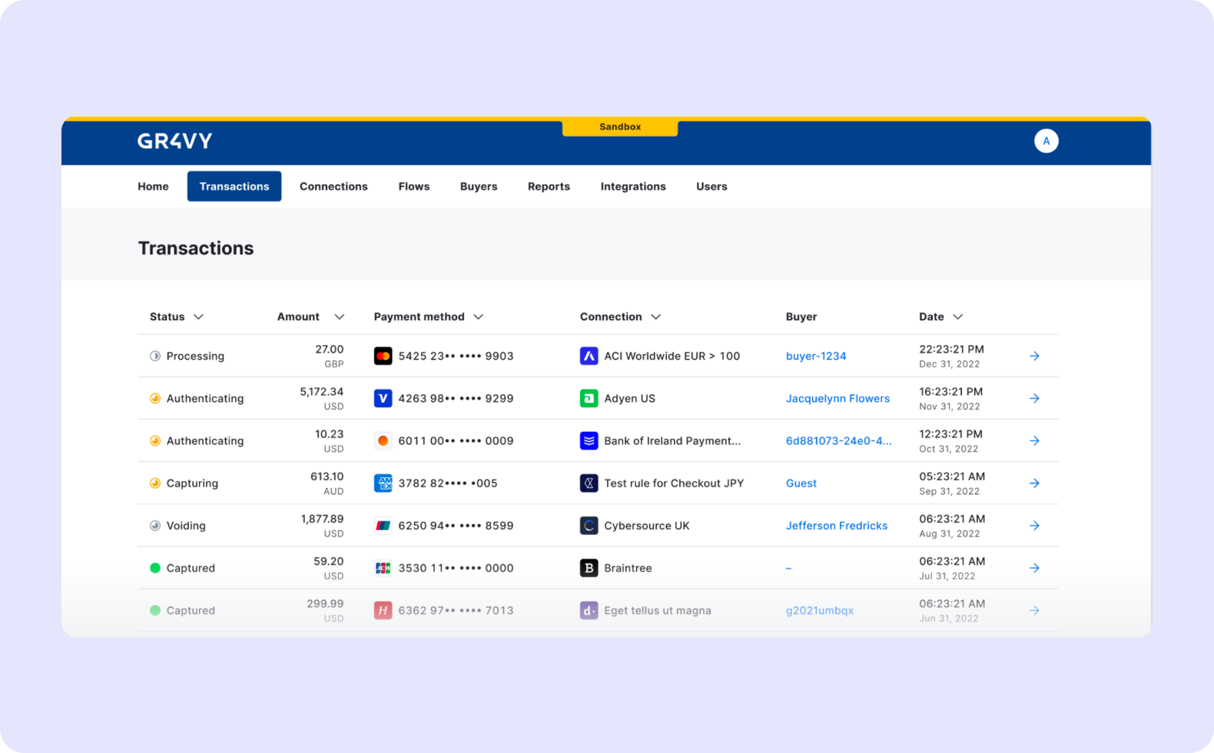
Task: Click the 'Bank of Ireland Payment...' text
Action: [672, 440]
